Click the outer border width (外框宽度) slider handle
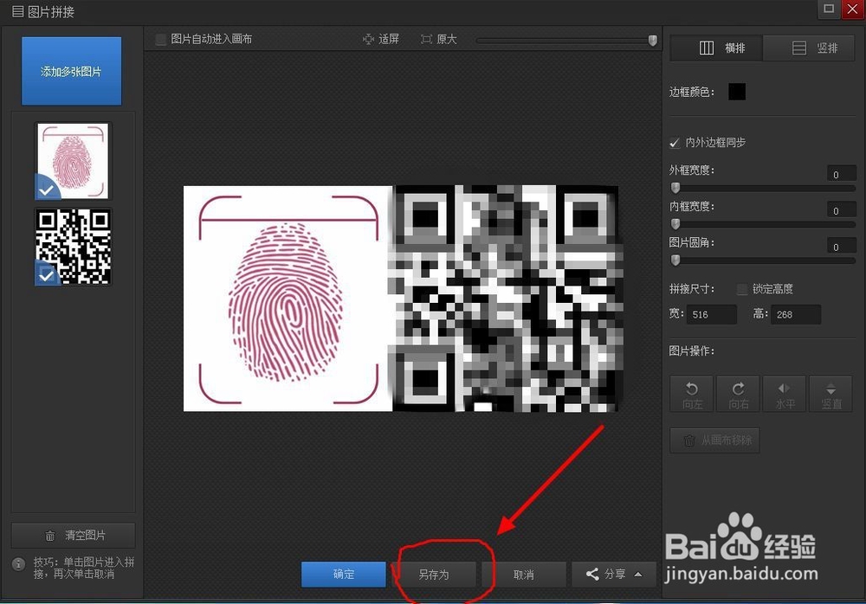866x604 pixels. click(x=675, y=189)
